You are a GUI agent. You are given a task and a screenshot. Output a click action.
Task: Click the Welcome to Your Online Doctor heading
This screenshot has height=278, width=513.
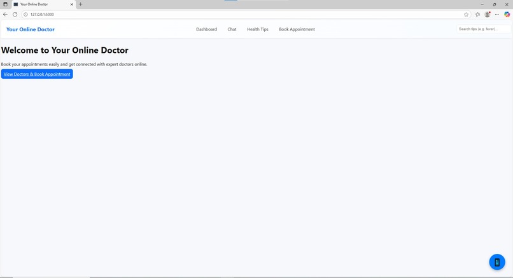coord(65,50)
